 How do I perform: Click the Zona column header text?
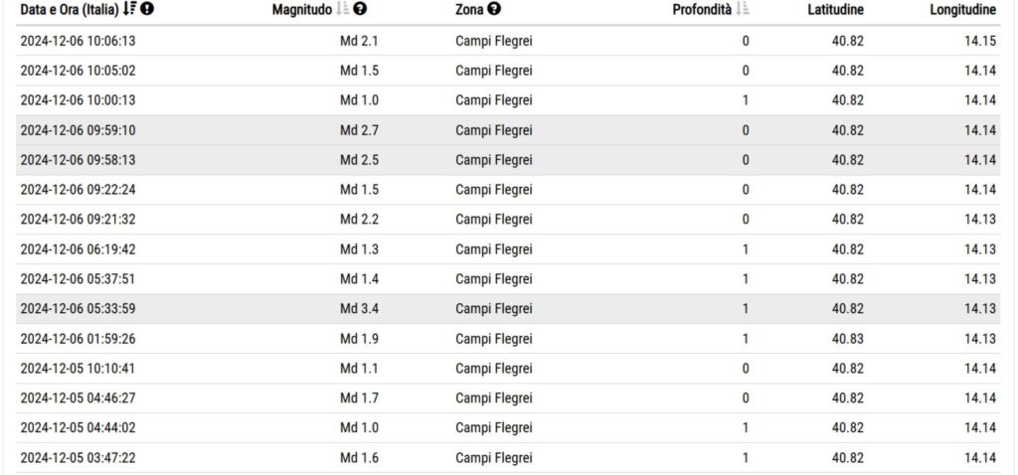(470, 10)
